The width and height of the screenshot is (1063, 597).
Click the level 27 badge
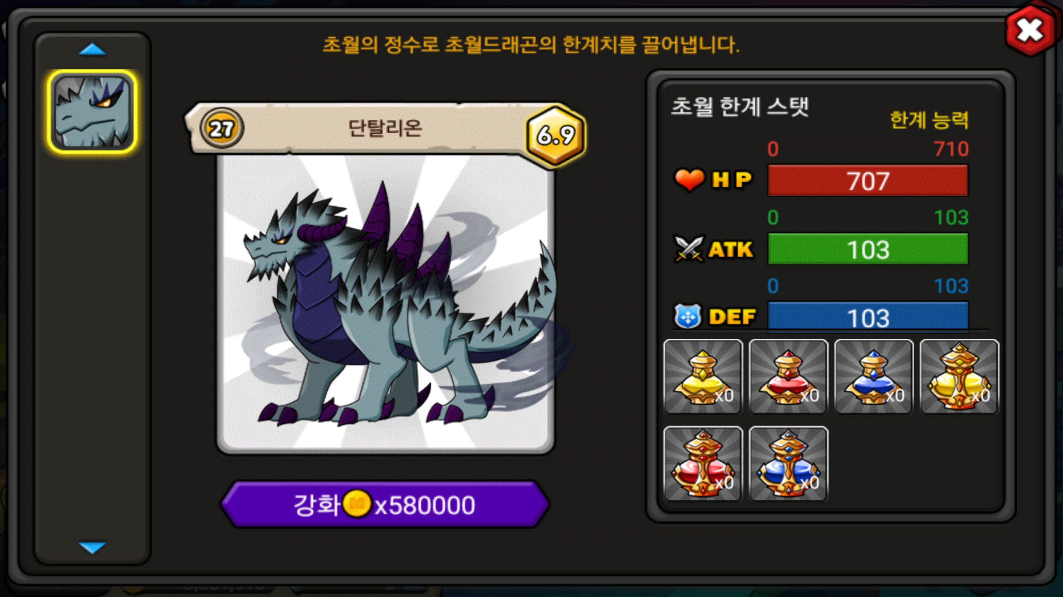(222, 128)
